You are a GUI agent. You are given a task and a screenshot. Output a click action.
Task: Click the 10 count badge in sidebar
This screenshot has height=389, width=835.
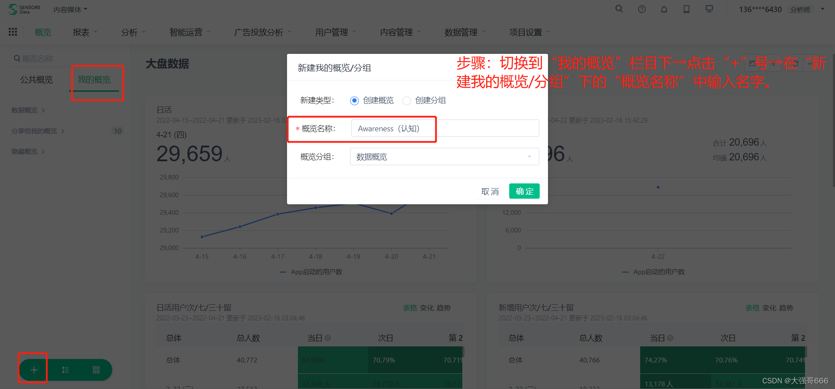118,131
